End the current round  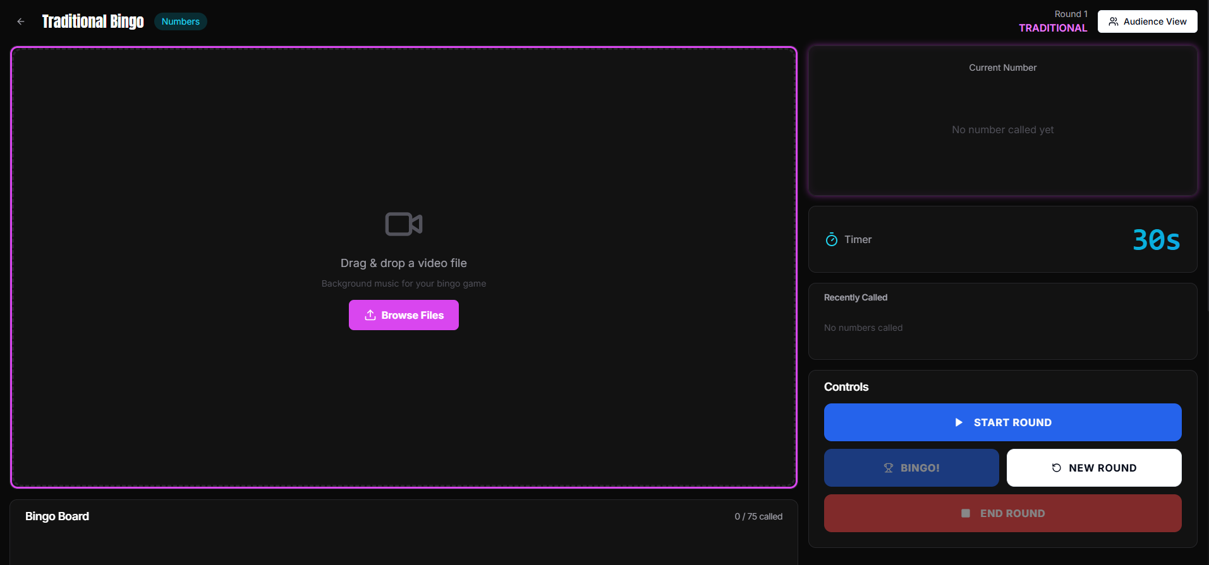point(1002,513)
